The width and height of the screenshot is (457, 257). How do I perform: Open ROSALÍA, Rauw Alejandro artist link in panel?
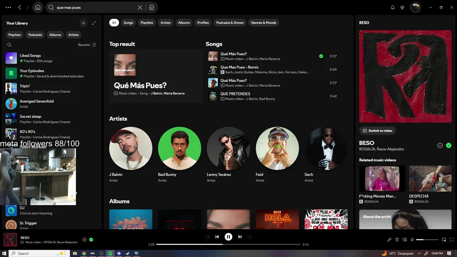(x=382, y=149)
